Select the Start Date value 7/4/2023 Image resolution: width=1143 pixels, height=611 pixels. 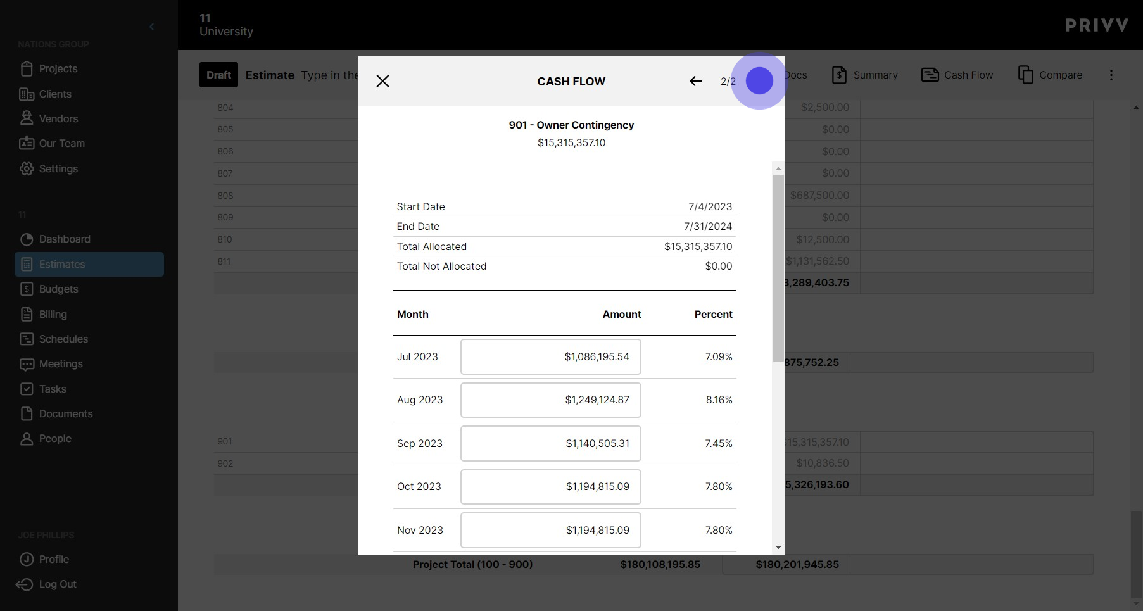(x=710, y=206)
